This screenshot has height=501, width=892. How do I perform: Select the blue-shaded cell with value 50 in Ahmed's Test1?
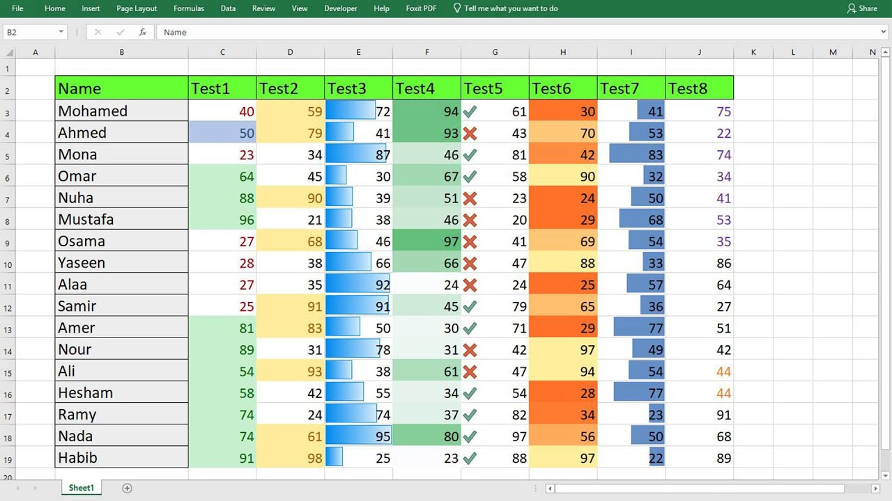point(222,132)
